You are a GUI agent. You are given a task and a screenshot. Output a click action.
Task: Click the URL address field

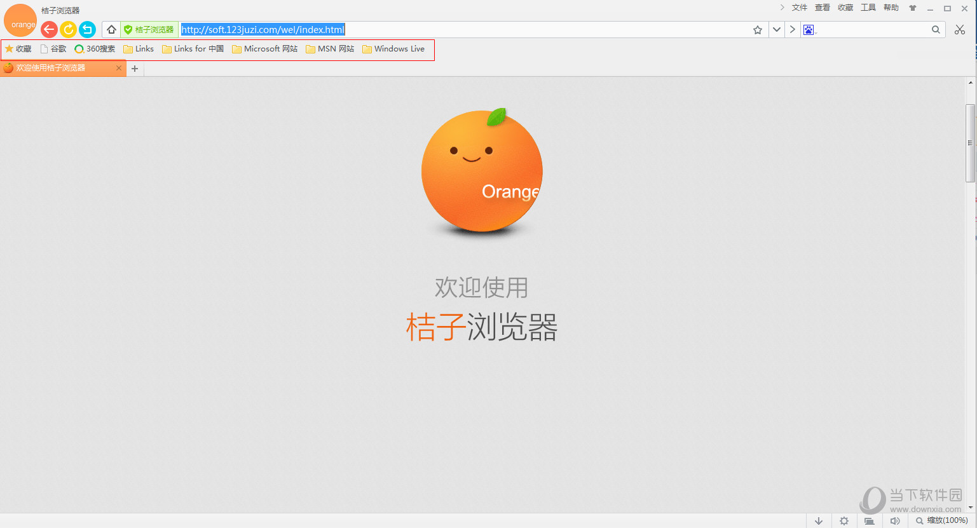445,30
